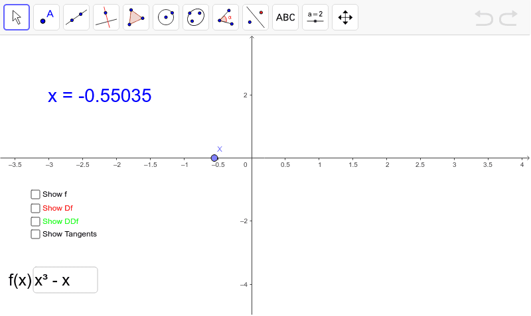Click the x-axis tick label 4
This screenshot has height=316, width=531.
click(x=522, y=164)
